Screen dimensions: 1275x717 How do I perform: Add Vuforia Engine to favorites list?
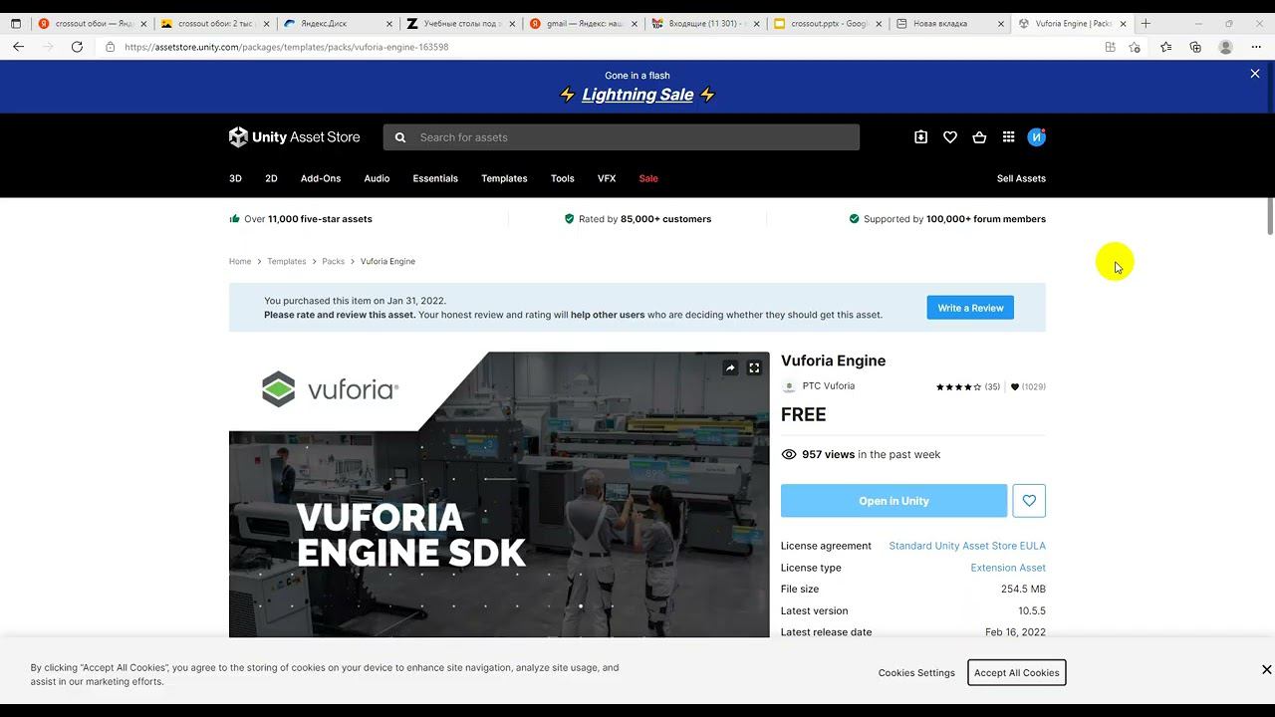coord(1029,501)
